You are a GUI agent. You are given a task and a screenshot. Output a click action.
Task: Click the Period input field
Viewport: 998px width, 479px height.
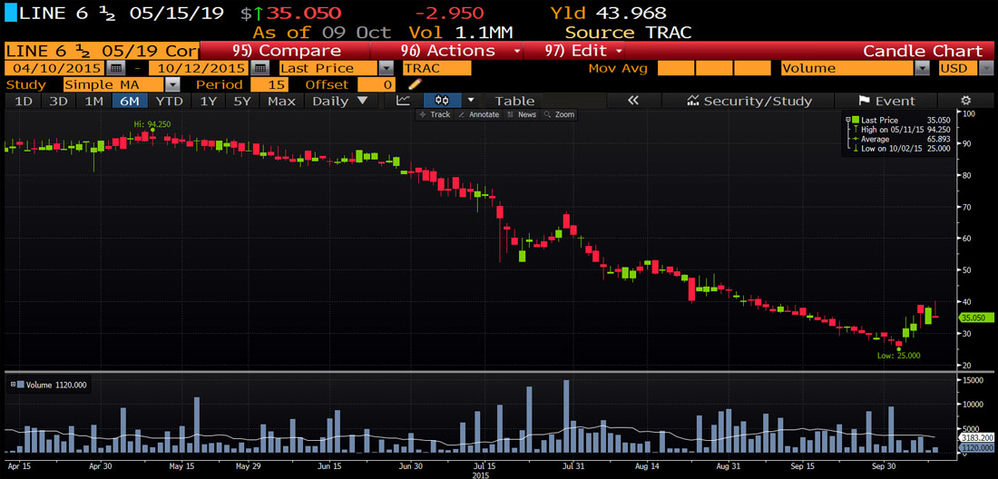[x=269, y=84]
